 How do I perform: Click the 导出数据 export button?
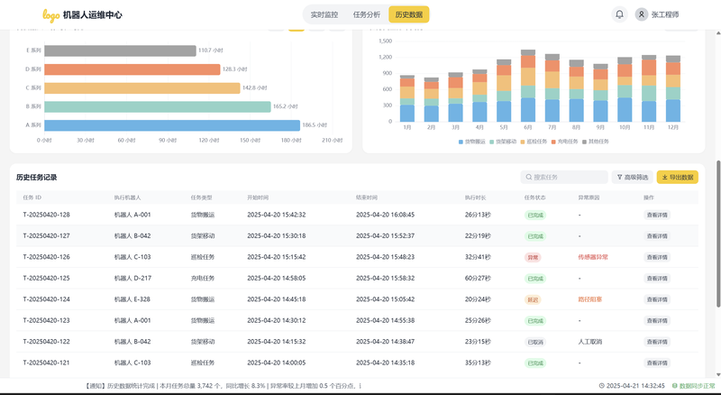pyautogui.click(x=678, y=178)
